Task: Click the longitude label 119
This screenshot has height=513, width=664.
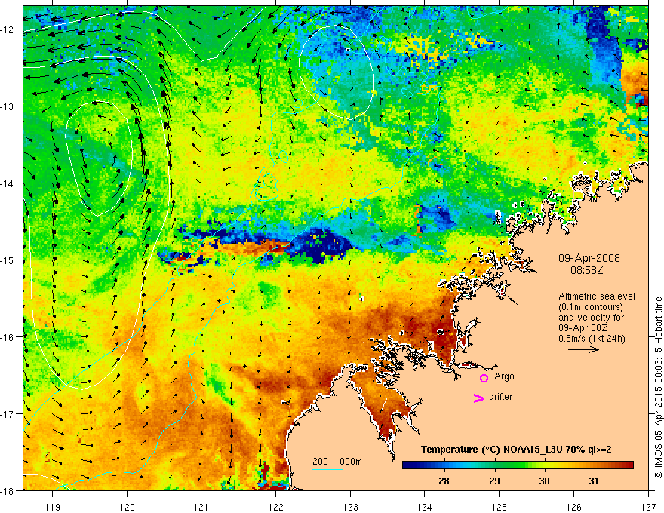Action: 53,507
